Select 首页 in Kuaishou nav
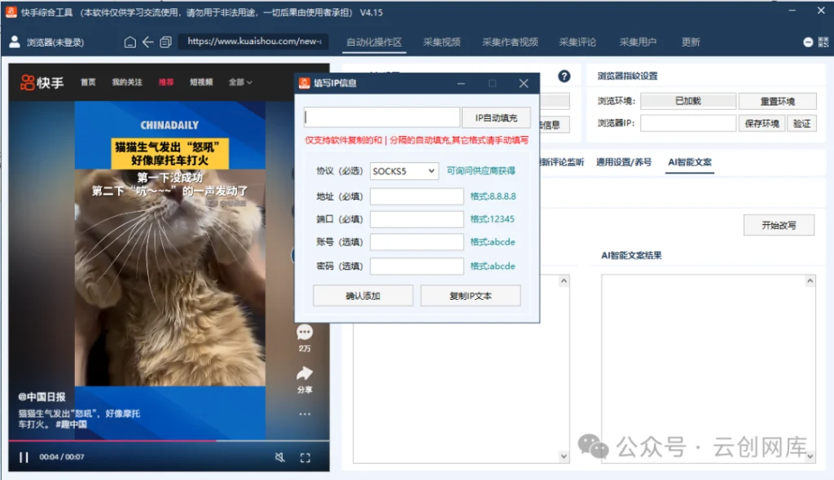 (88, 82)
